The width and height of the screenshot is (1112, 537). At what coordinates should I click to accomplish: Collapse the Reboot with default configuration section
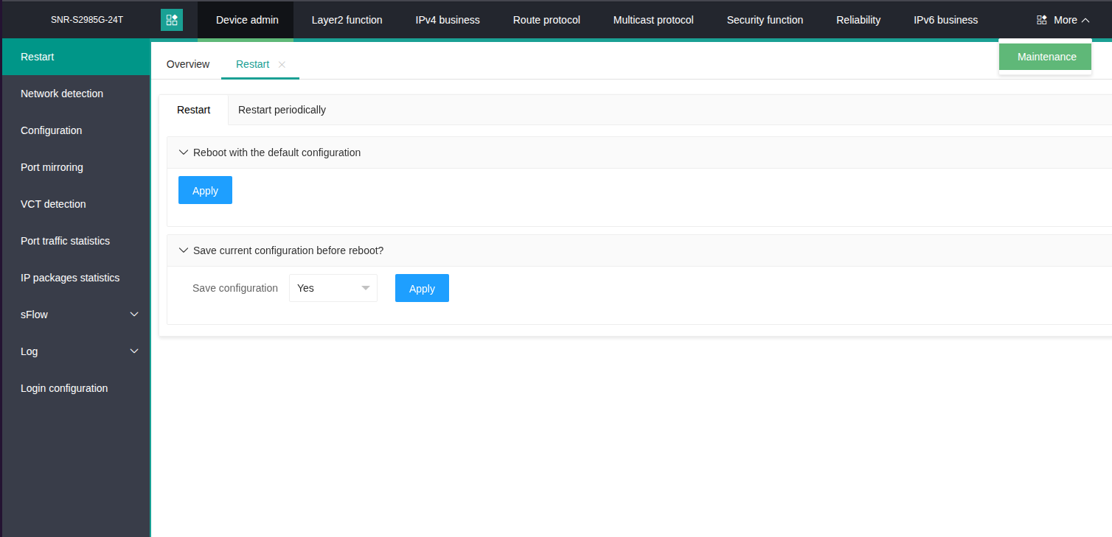point(184,152)
